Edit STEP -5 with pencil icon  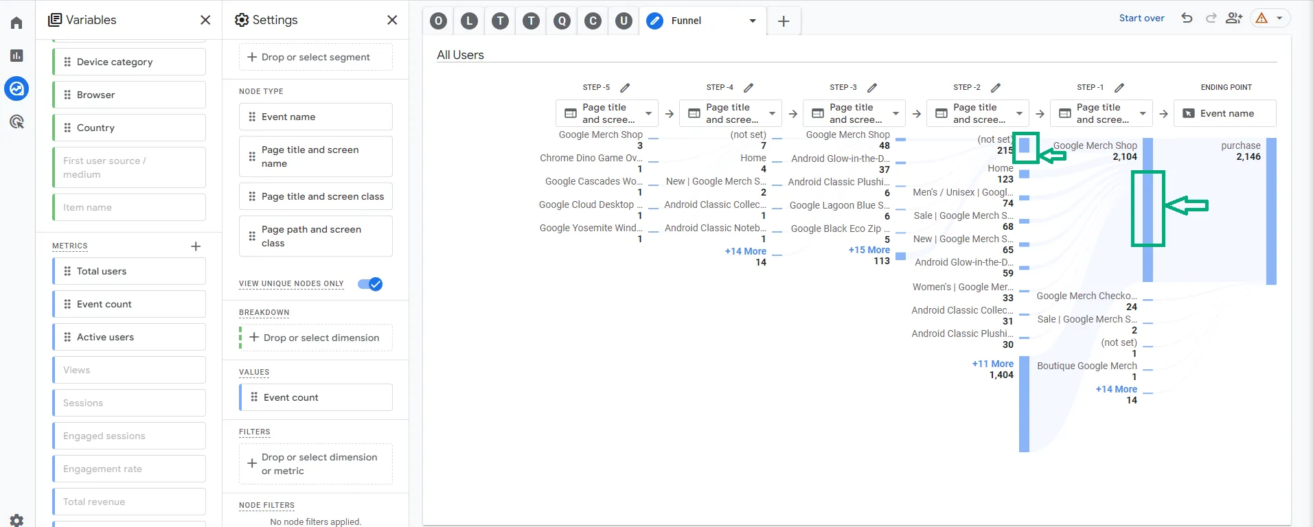click(625, 88)
